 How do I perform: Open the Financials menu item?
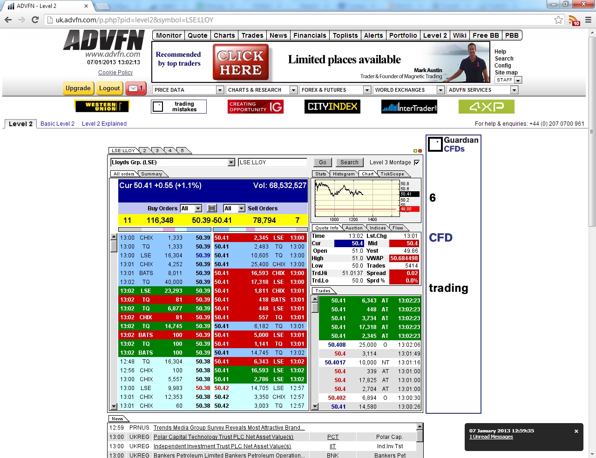click(310, 35)
